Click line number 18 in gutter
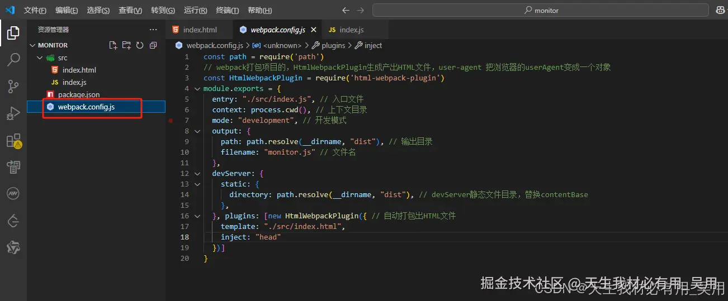This screenshot has width=728, height=301. tap(185, 237)
